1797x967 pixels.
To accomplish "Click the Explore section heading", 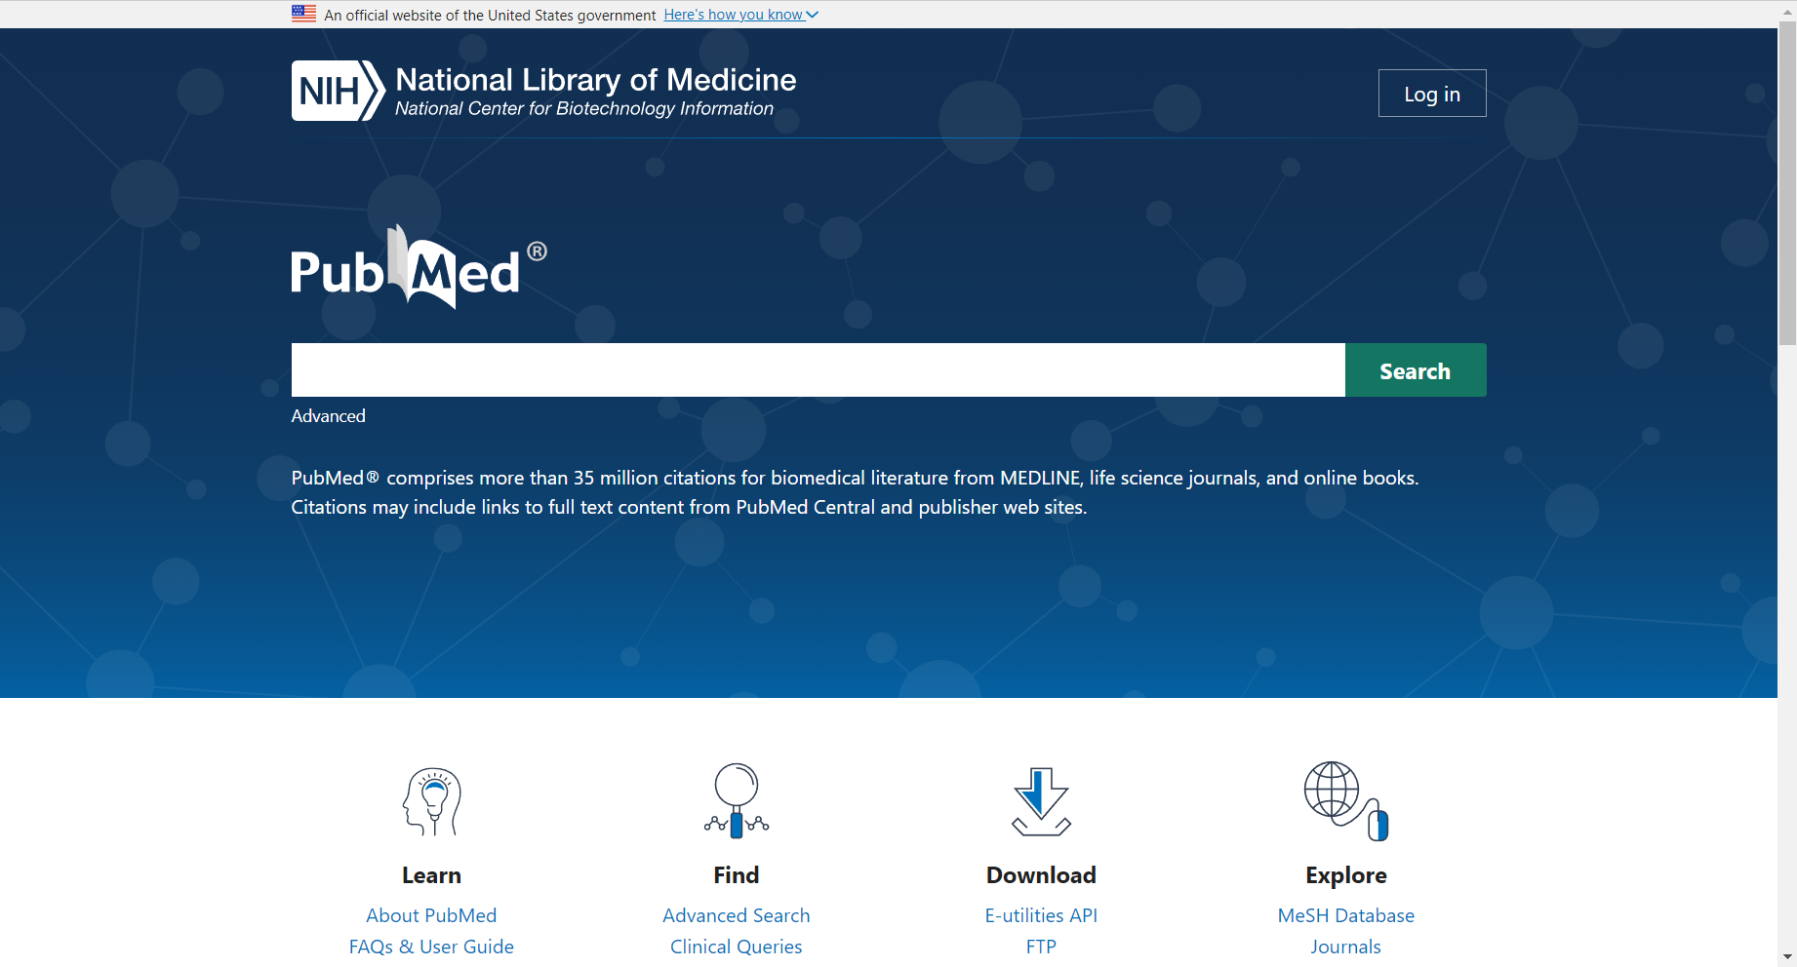I will (x=1346, y=875).
